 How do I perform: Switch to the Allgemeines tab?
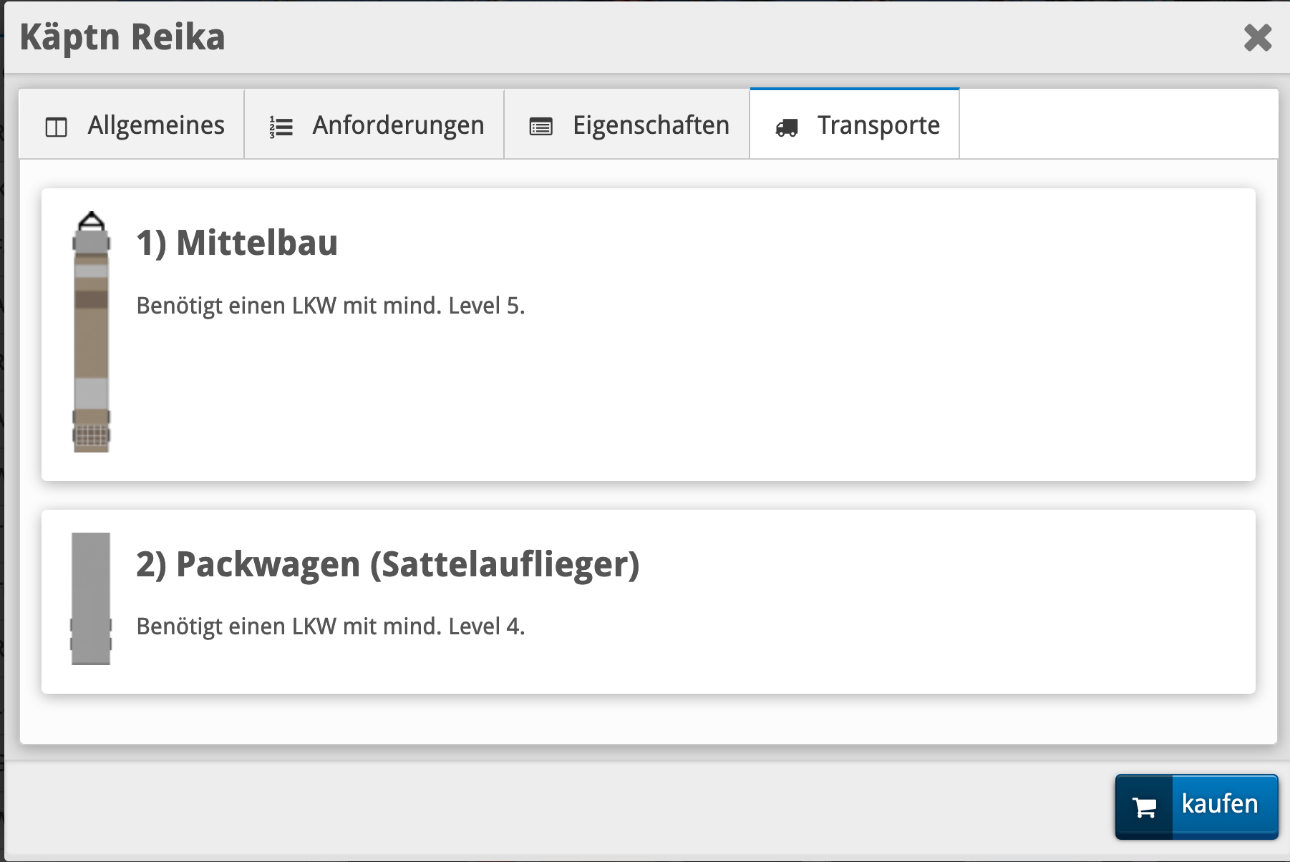[x=155, y=125]
